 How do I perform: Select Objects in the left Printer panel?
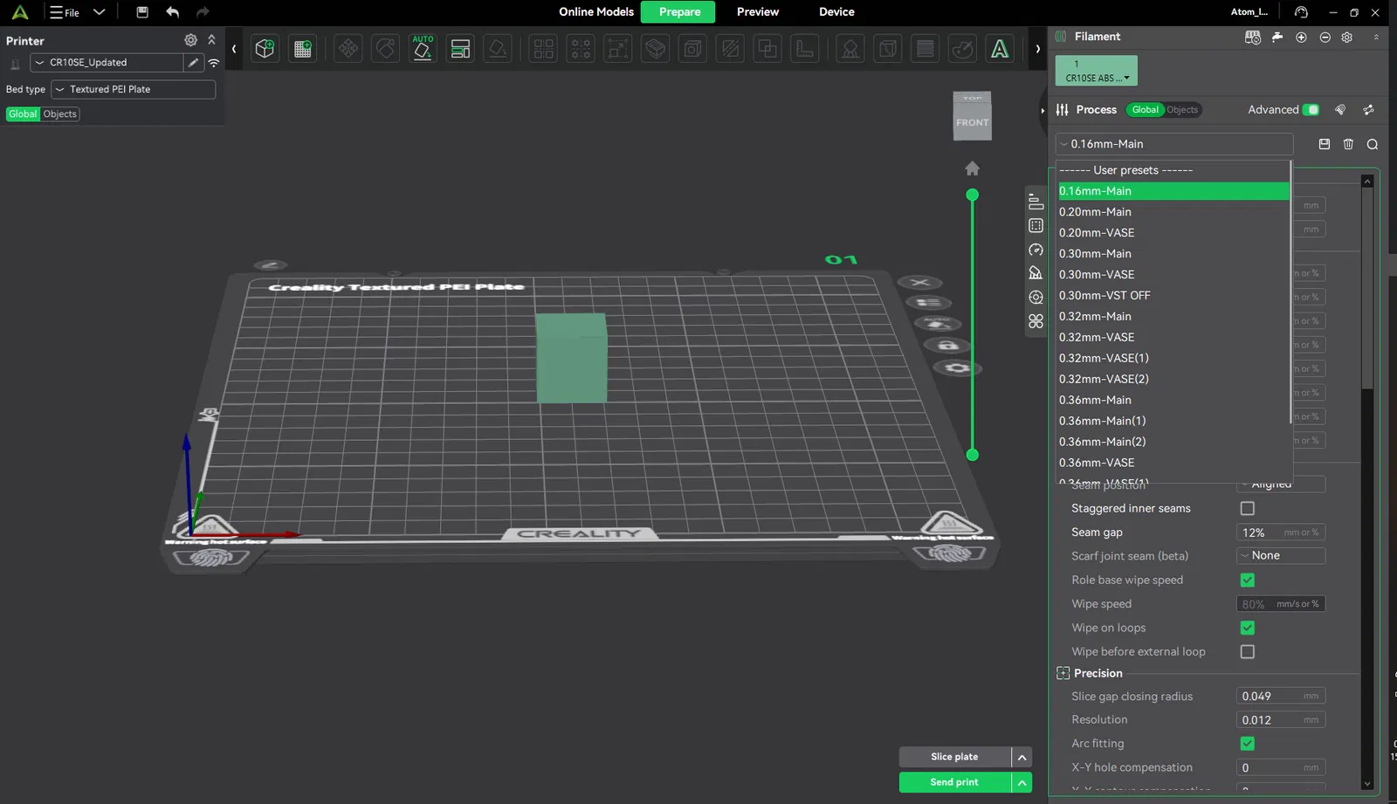[x=60, y=114]
